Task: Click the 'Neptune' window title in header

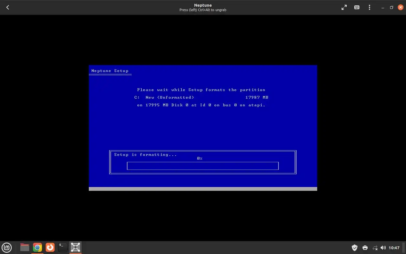Action: (203, 5)
